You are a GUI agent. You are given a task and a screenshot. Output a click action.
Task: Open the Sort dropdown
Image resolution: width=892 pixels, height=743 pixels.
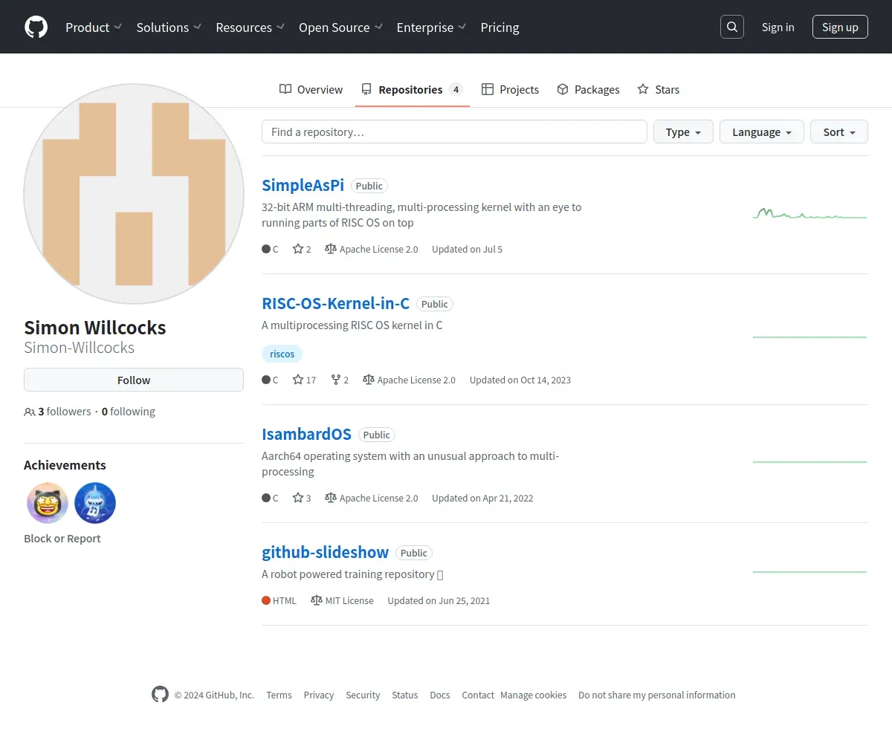[839, 132]
